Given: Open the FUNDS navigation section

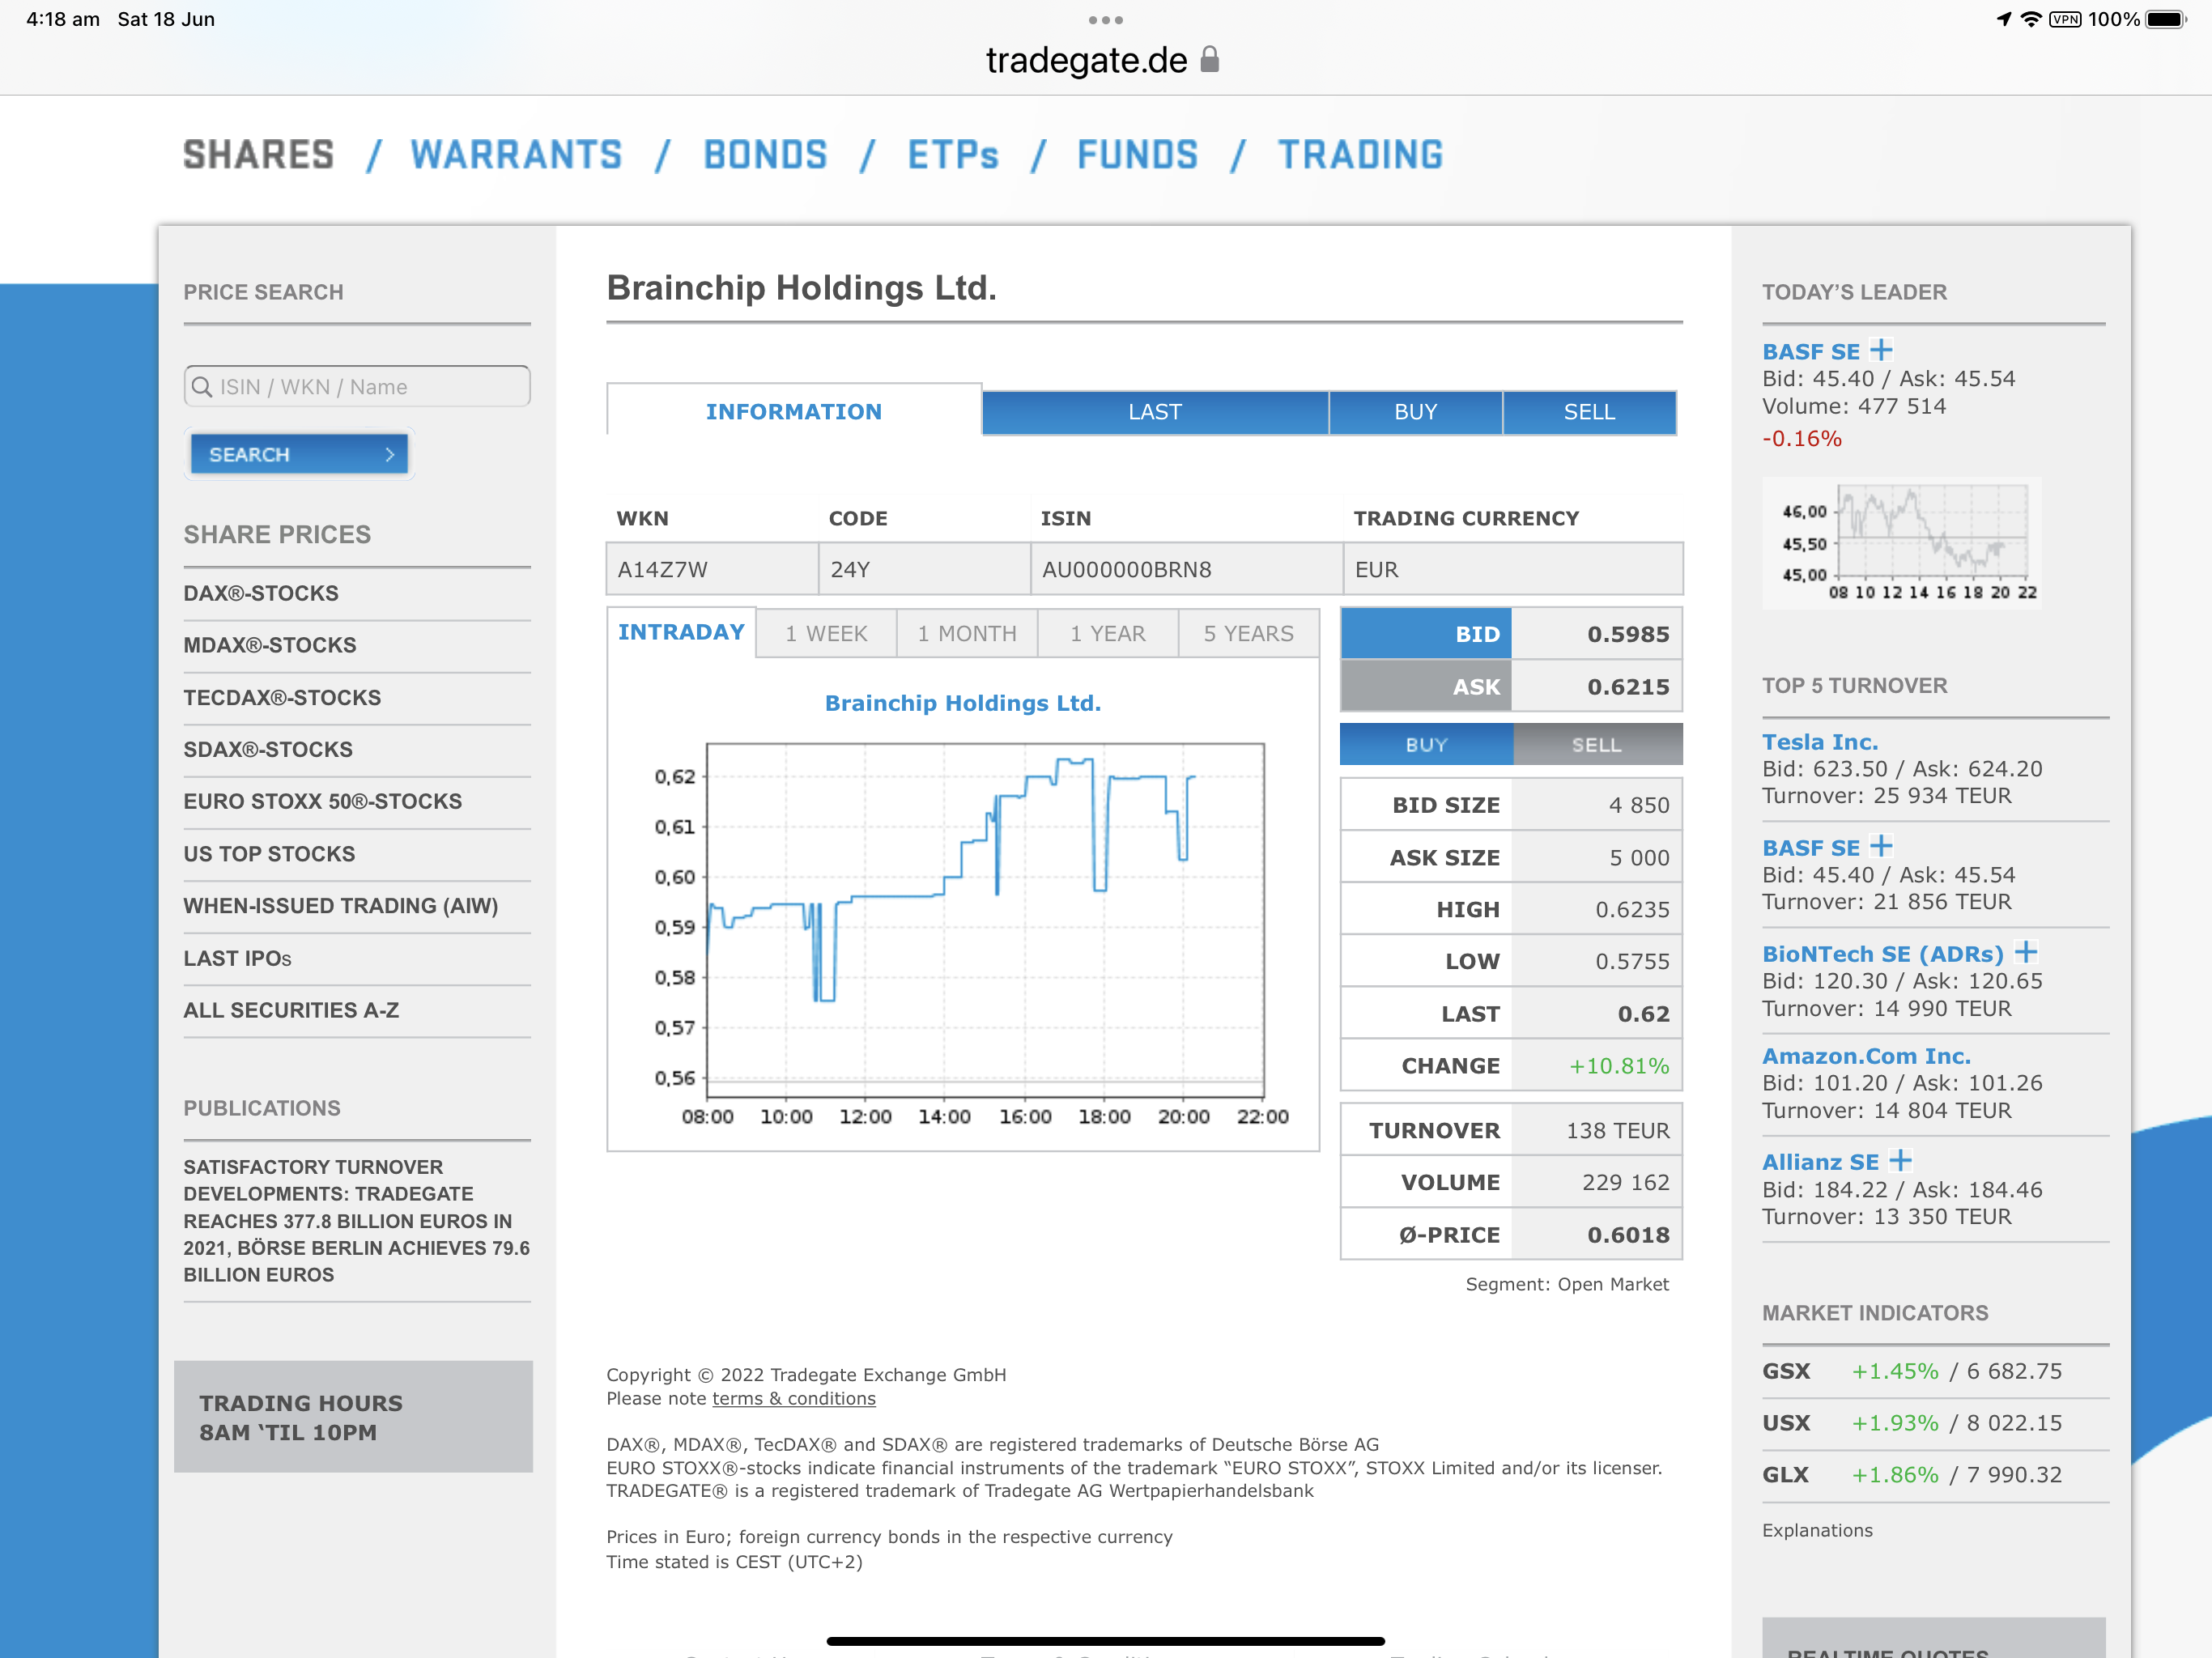Looking at the screenshot, I should coord(1137,155).
